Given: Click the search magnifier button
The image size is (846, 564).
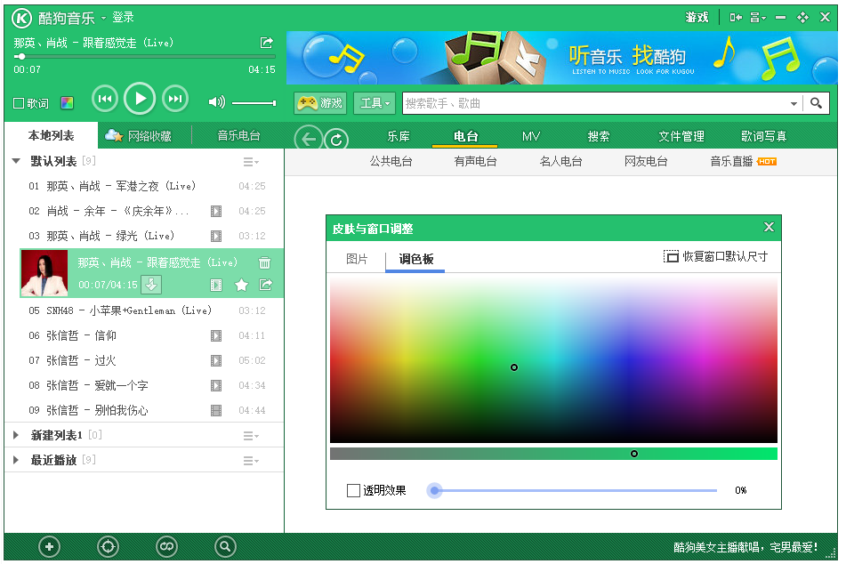Looking at the screenshot, I should click(x=816, y=103).
